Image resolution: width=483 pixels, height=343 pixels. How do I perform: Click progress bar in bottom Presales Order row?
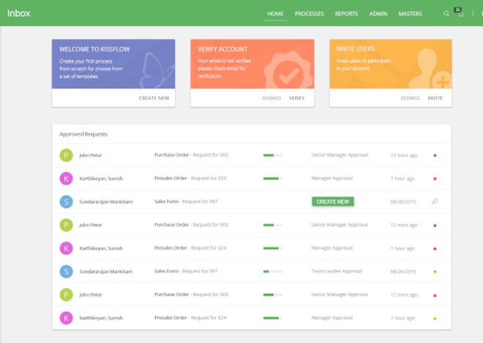[273, 318]
